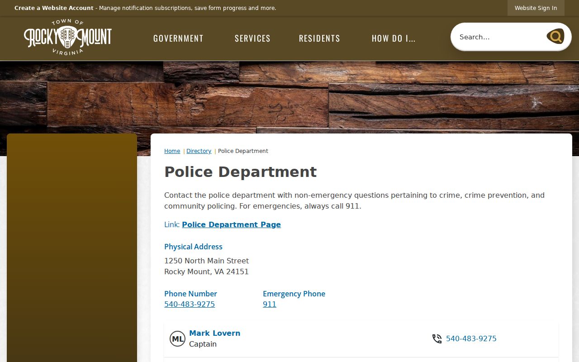The width and height of the screenshot is (579, 362).
Task: Click the 'Phone Number' label
Action: [190, 294]
